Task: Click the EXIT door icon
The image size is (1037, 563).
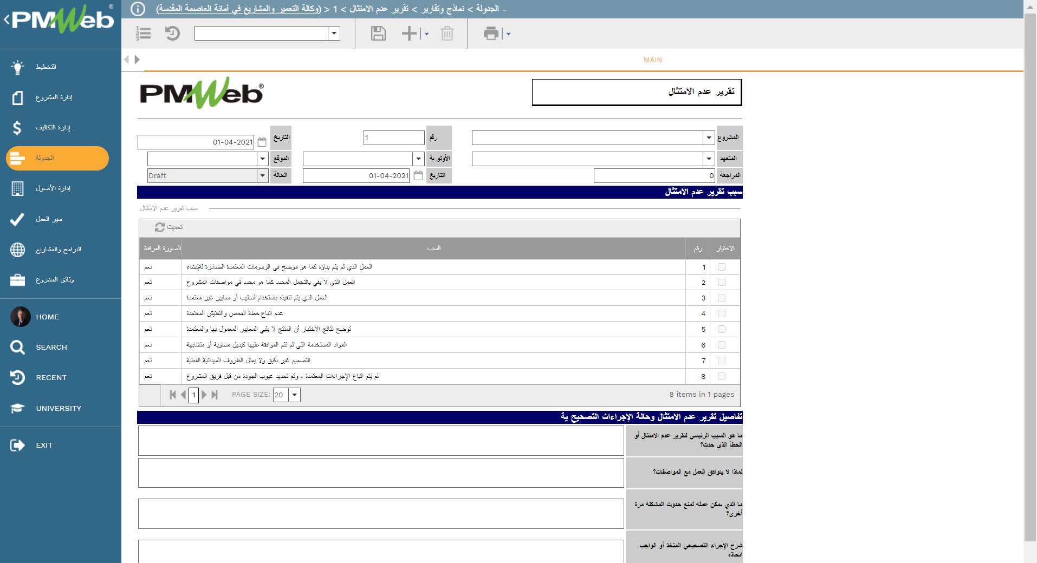Action: pyautogui.click(x=17, y=445)
